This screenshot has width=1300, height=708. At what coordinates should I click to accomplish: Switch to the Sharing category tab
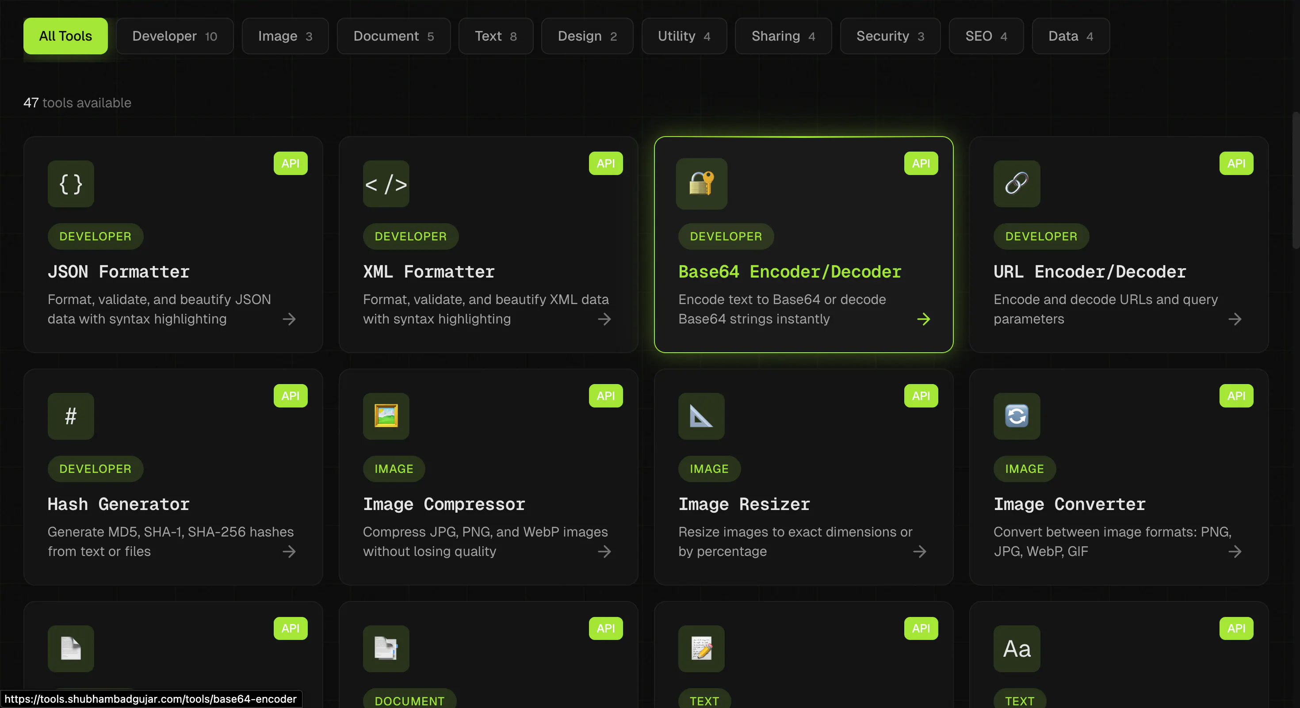point(783,36)
